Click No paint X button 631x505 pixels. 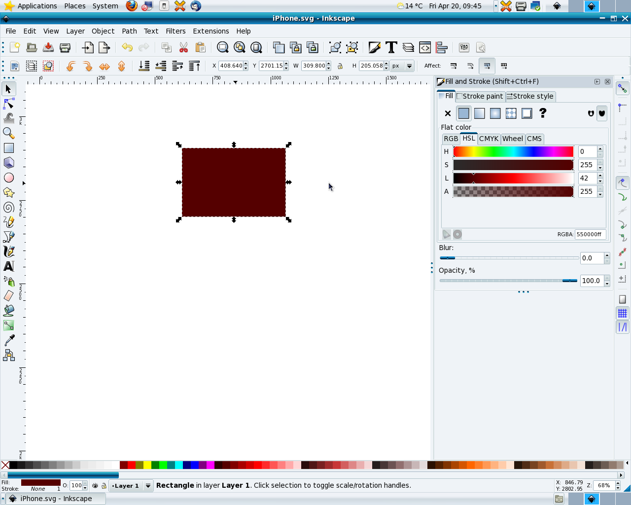[448, 113]
